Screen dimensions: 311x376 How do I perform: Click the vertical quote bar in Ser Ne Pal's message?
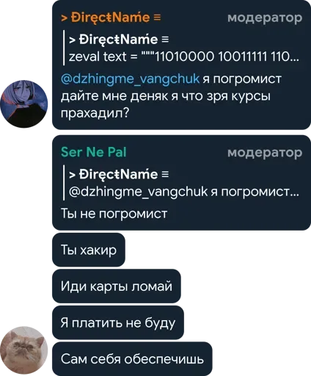coord(64,183)
